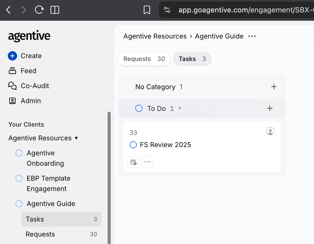The image size is (314, 244).
Task: Open the Agentive Onboarding engagement
Action: [x=45, y=158]
